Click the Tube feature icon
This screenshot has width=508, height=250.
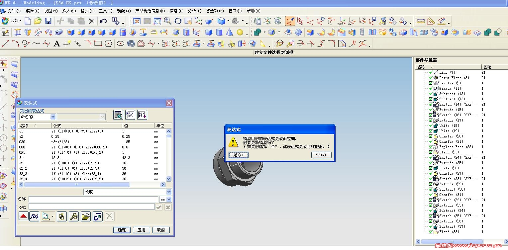coord(59,32)
